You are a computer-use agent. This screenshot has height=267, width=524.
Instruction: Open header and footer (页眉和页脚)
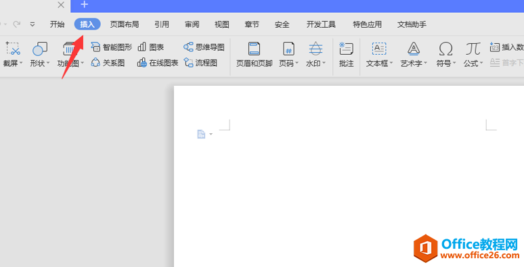[255, 54]
